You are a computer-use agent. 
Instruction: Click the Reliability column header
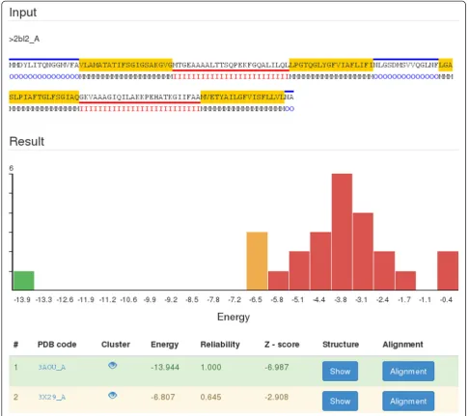pyautogui.click(x=220, y=345)
